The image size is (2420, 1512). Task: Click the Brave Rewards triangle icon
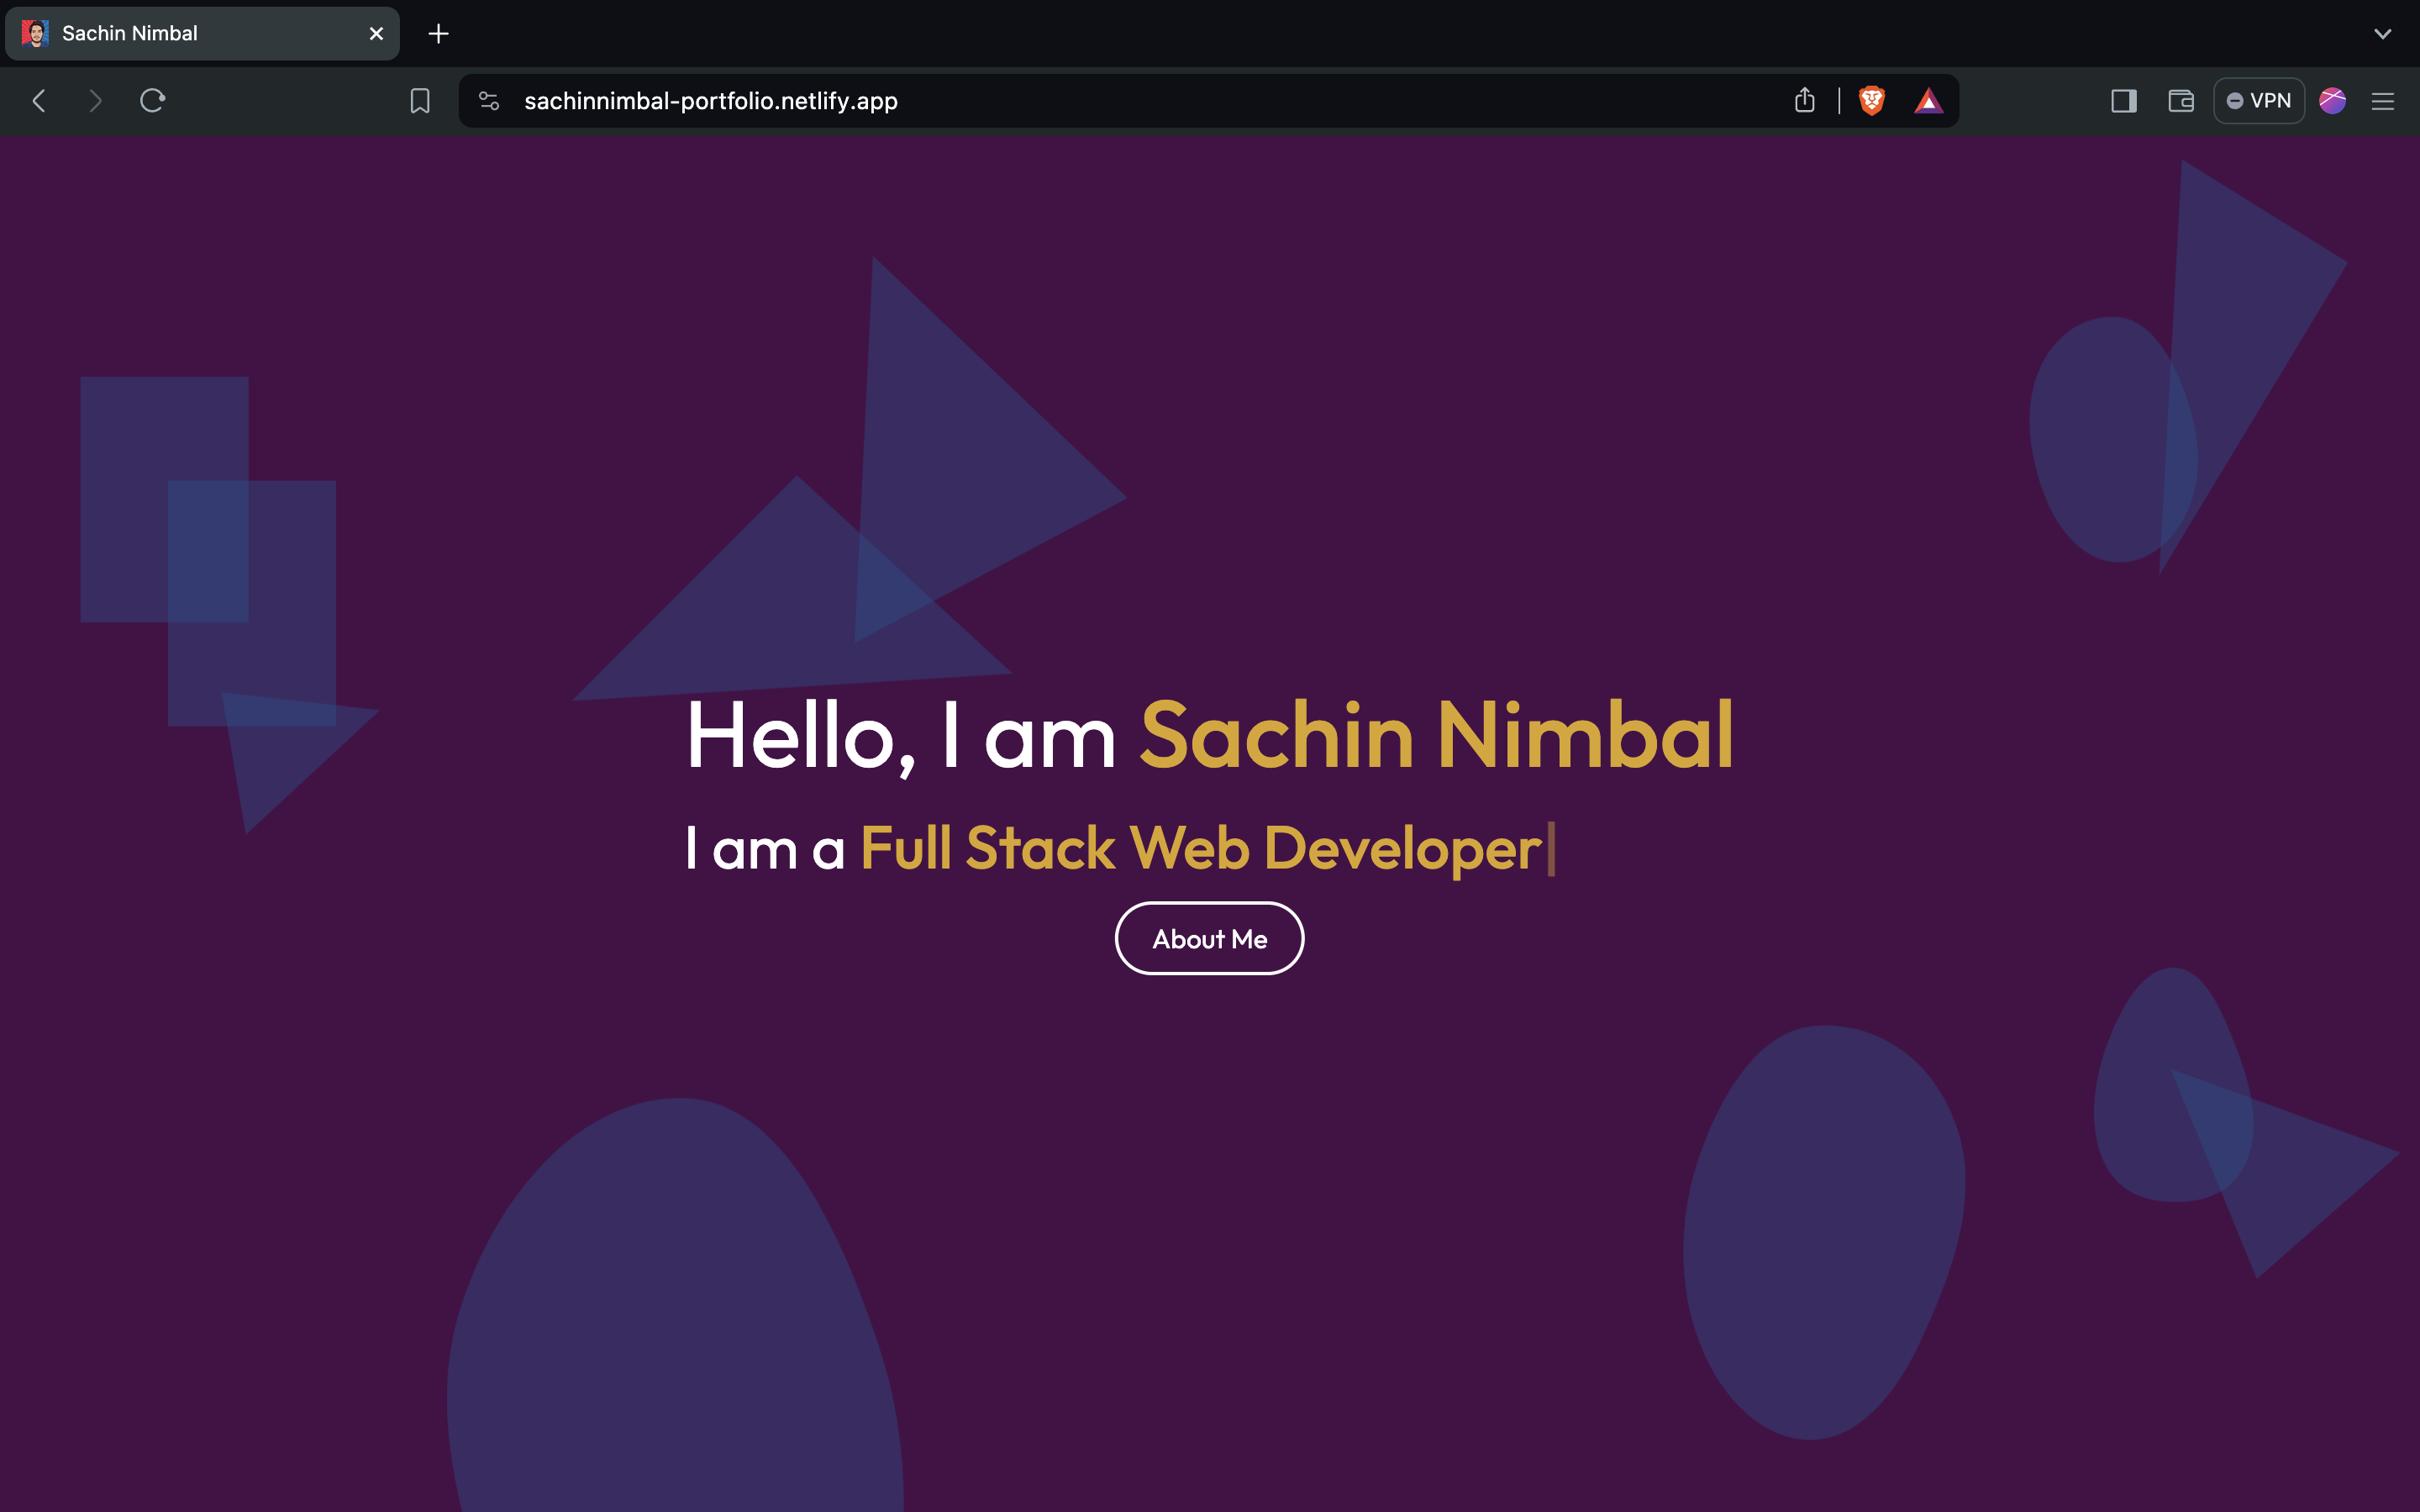tap(1930, 100)
